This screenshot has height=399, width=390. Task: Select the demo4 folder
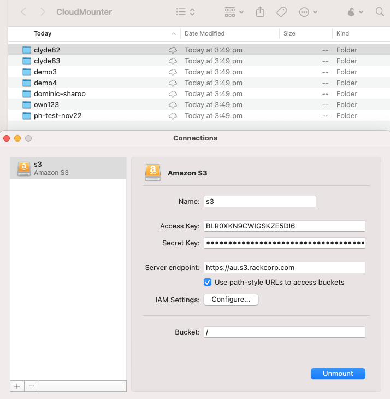(x=199, y=83)
